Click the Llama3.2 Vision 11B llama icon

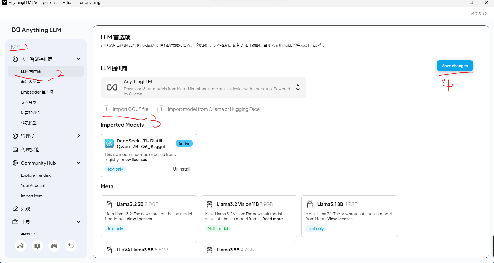pos(209,204)
